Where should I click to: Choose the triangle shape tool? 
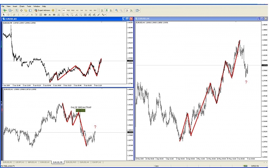point(49,15)
